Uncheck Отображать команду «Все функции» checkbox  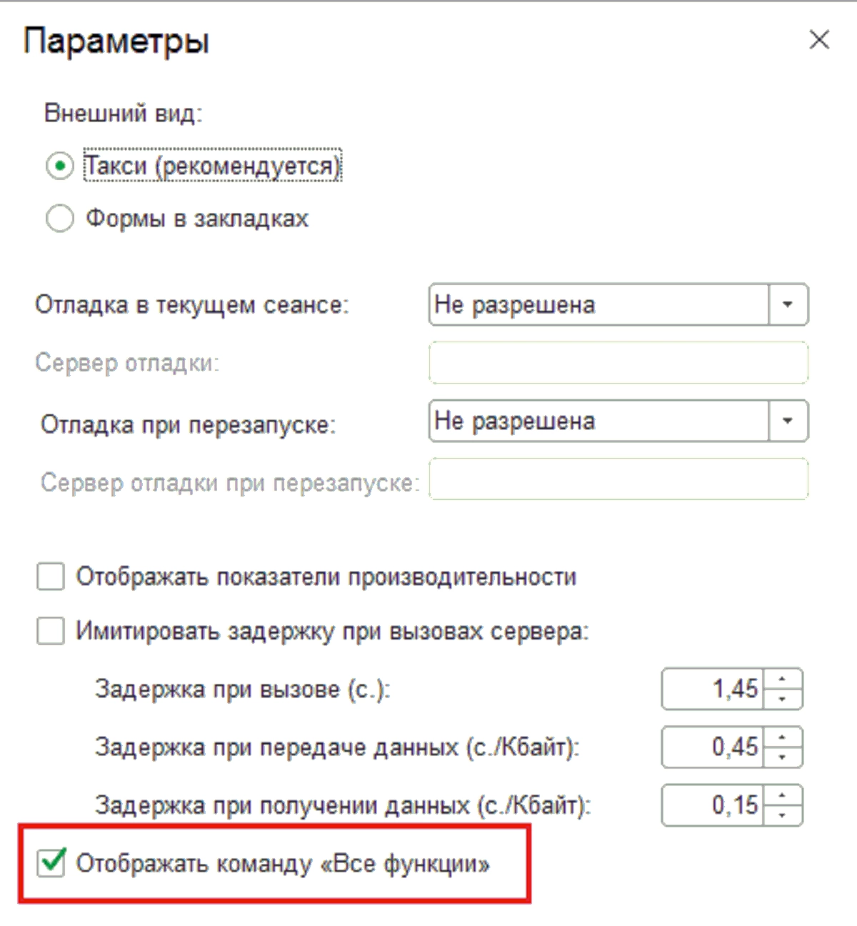[51, 863]
